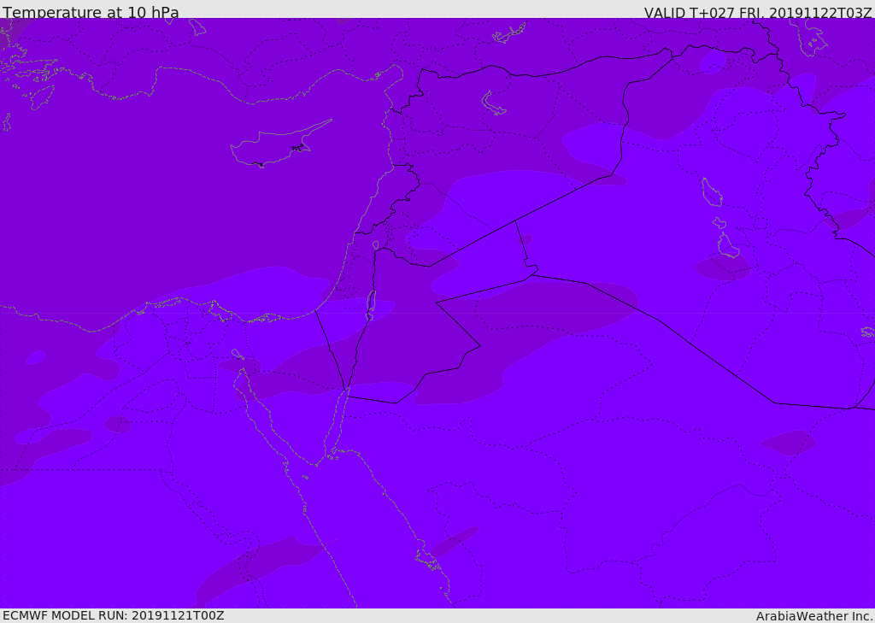Click the dark oval patch over Lake Razzaza
The image size is (875, 623).
[x=723, y=267]
